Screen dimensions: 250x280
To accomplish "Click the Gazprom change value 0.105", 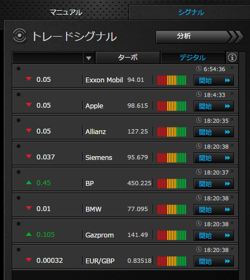I will (x=46, y=235).
